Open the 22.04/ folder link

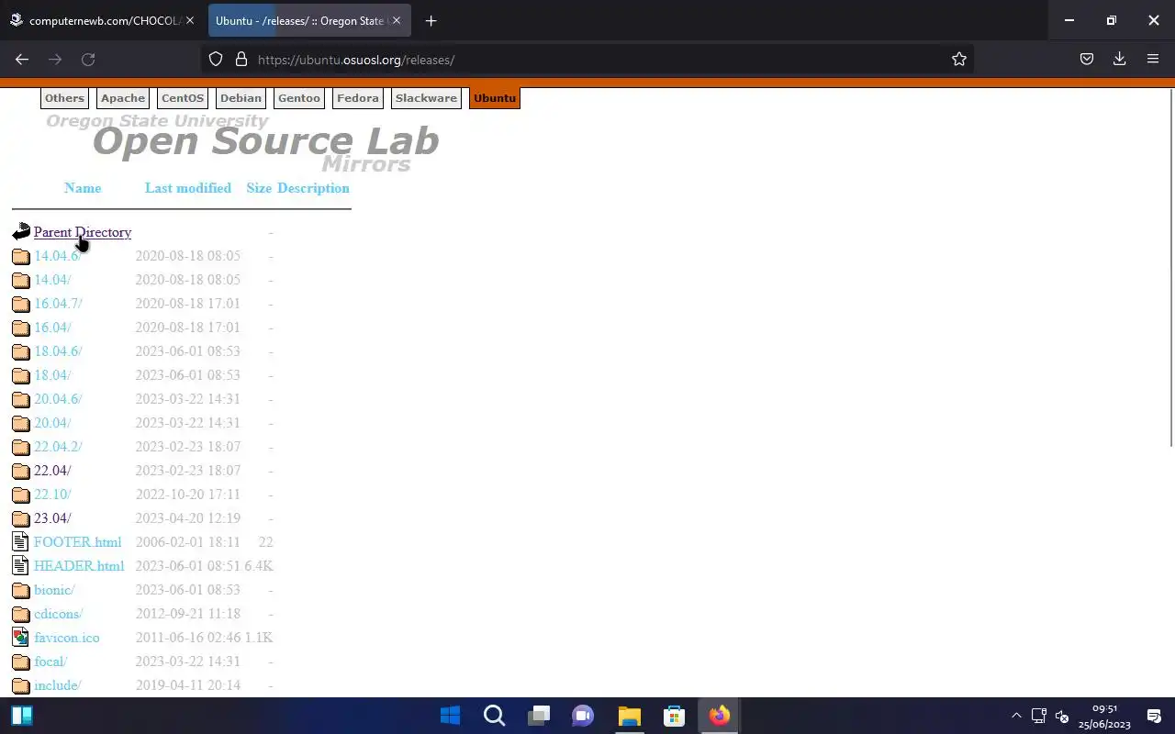click(52, 471)
